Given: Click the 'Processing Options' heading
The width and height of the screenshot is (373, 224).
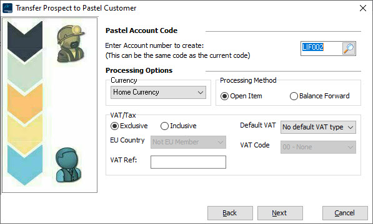Looking at the screenshot, I should coord(139,70).
